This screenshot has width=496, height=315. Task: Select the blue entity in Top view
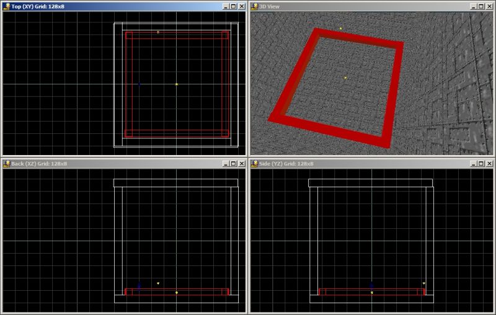click(x=139, y=84)
